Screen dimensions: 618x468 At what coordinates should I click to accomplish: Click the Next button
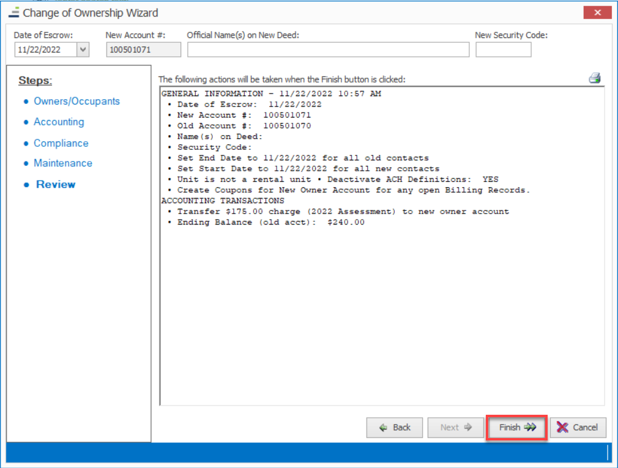[x=455, y=428]
